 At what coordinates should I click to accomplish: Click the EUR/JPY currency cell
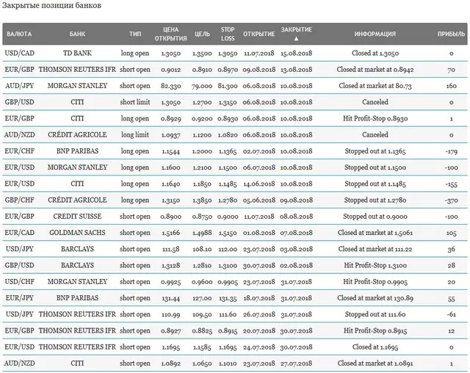20,298
